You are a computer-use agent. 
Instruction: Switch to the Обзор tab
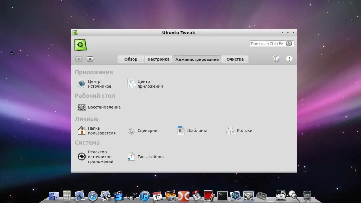click(x=131, y=59)
